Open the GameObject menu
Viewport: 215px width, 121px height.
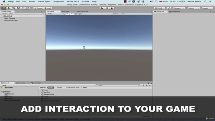pyautogui.click(x=44, y=1)
